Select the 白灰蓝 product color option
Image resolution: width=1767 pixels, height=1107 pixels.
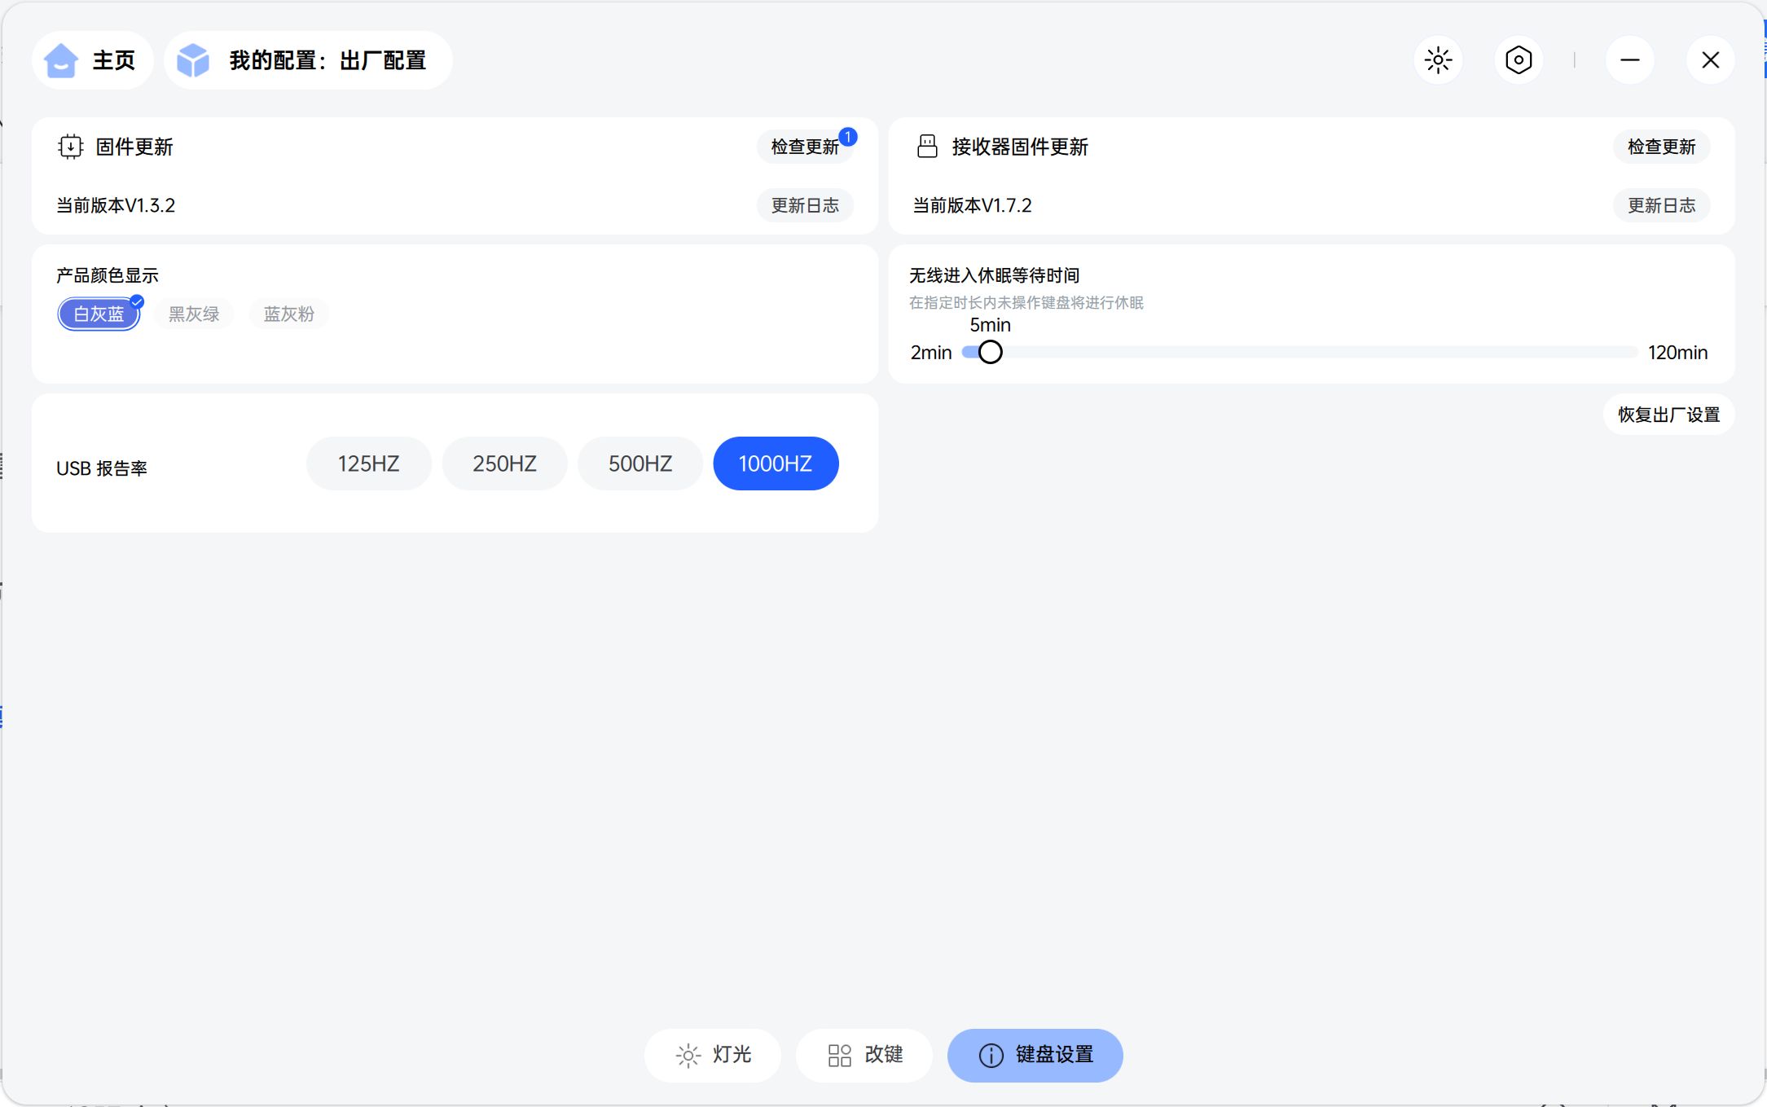(99, 314)
